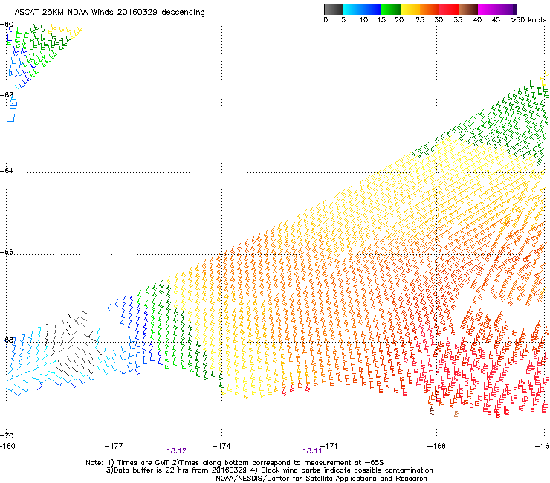Image resolution: width=550 pixels, height=483 pixels.
Task: Click longitude label '-180' on bottom axis
Action: (x=7, y=446)
